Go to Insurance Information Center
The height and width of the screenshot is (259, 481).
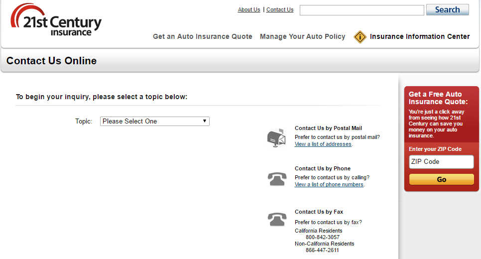(420, 36)
